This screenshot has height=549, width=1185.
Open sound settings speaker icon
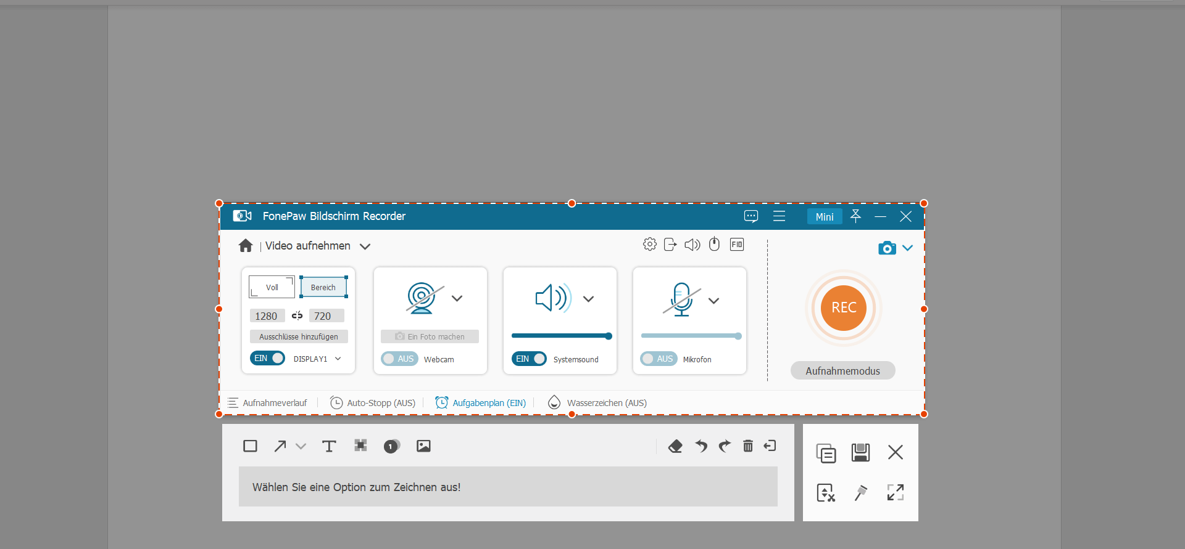(692, 245)
